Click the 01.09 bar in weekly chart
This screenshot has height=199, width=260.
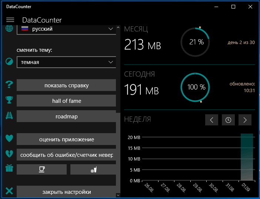point(247,157)
